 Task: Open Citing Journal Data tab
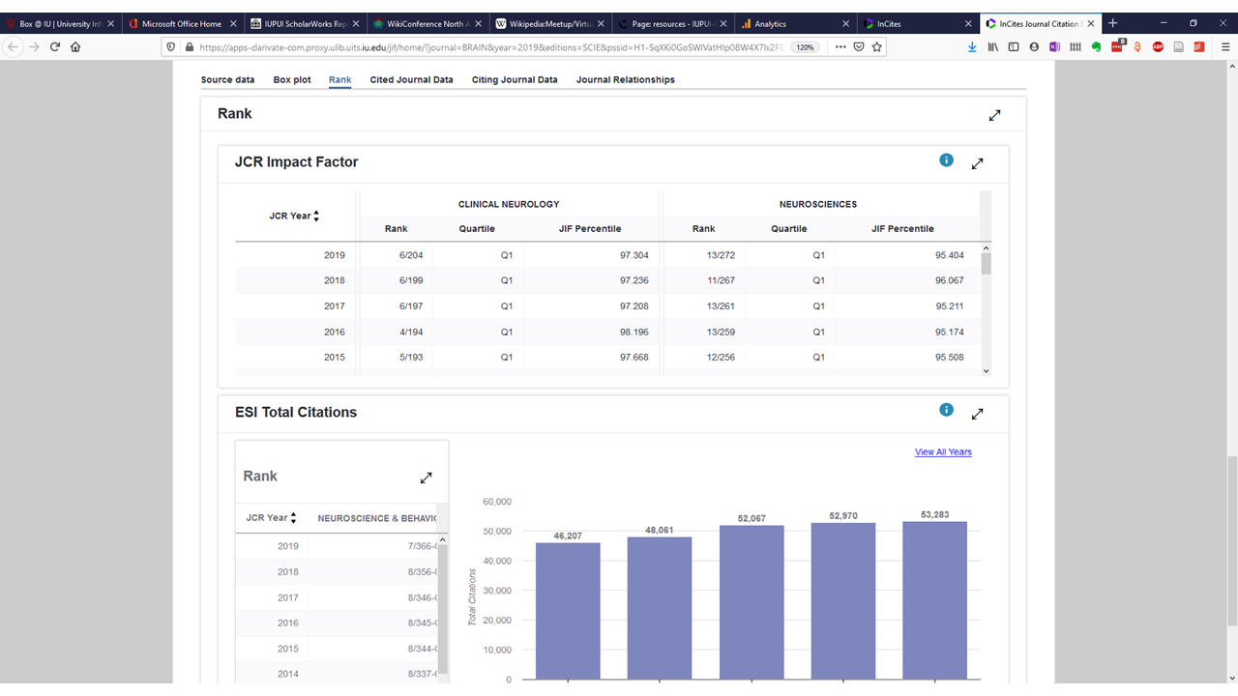(x=515, y=80)
